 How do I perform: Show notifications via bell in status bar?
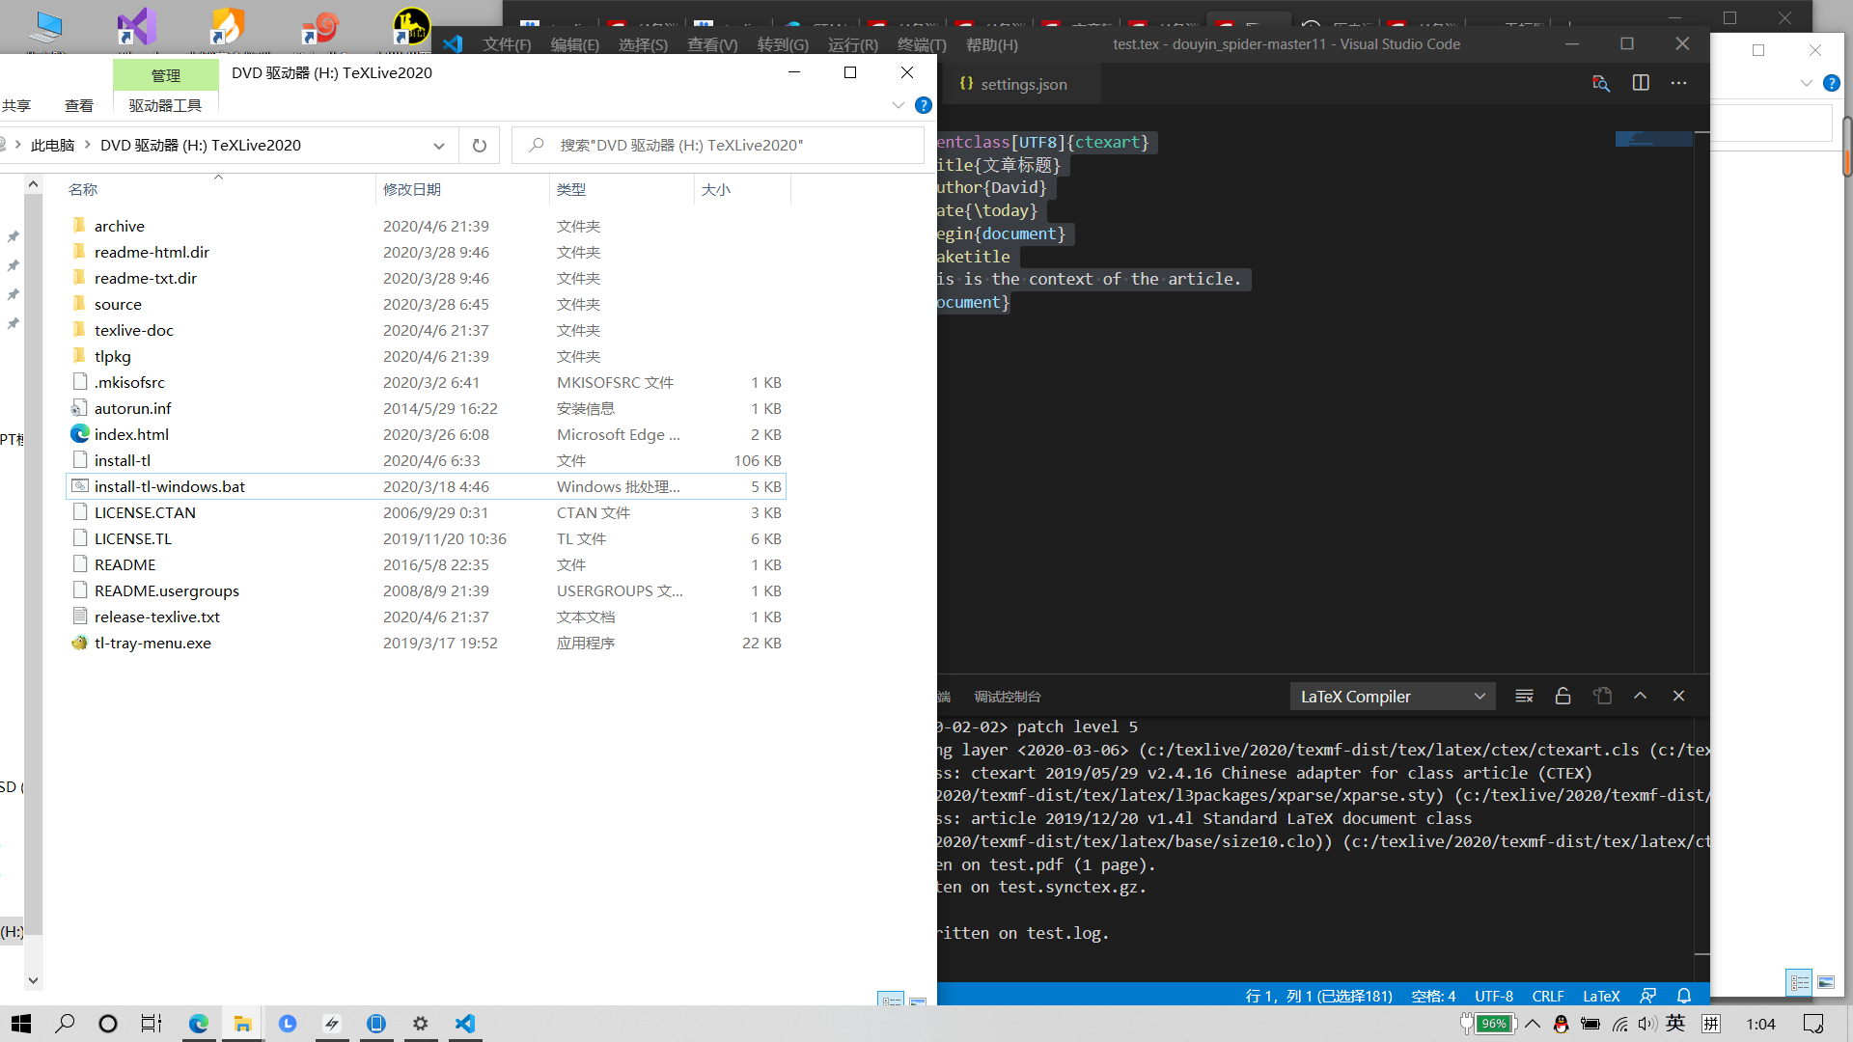1683,996
